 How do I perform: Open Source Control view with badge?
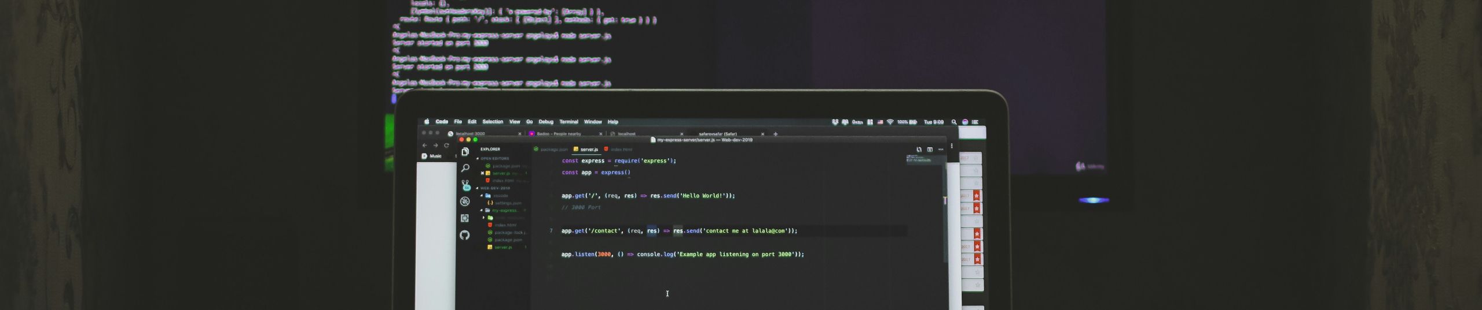465,185
